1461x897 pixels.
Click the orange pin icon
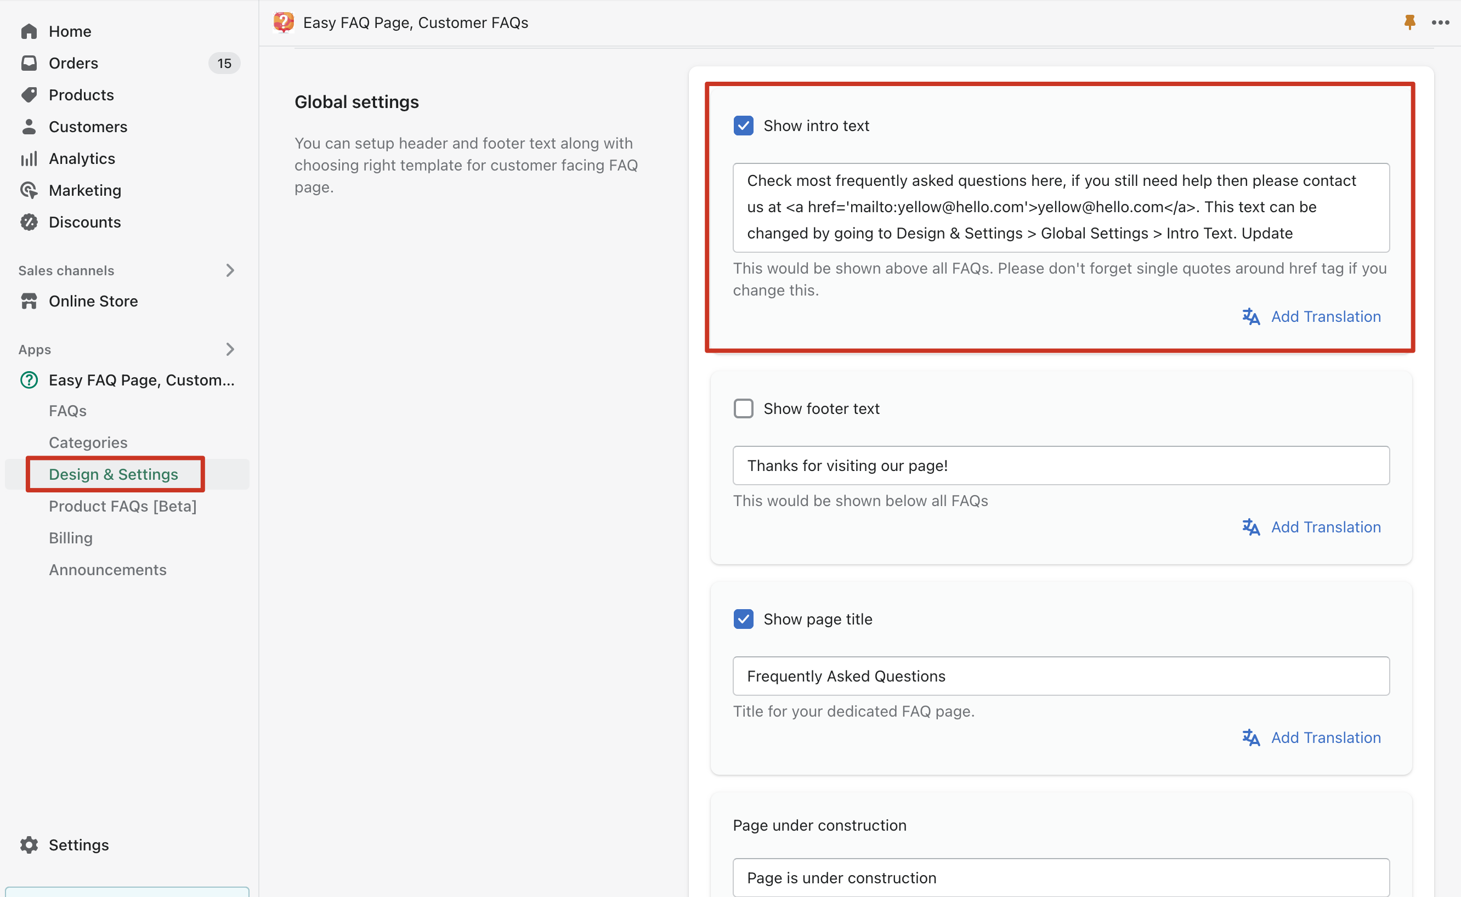tap(1409, 22)
